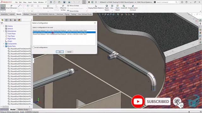Click the Rebuild traffic light icon
Viewport: 202px width, 113px height.
click(89, 2)
